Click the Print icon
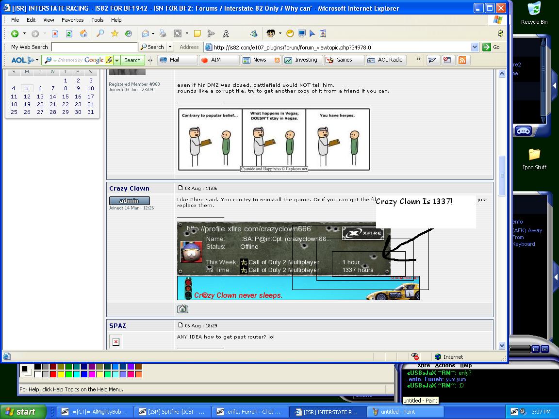Image resolution: width=559 pixels, height=419 pixels. pos(163,33)
